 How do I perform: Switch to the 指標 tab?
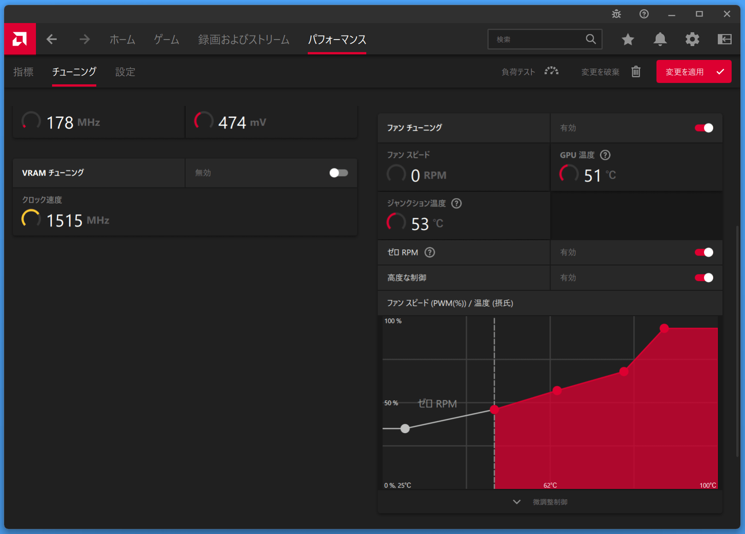23,72
